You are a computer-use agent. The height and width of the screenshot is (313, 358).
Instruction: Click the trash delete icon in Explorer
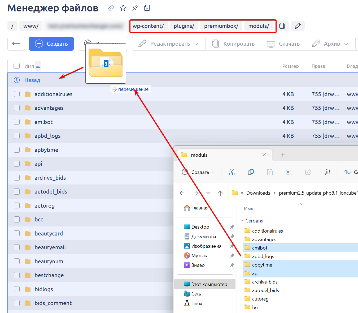pyautogui.click(x=327, y=172)
